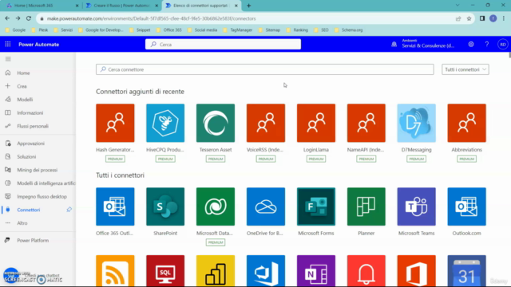This screenshot has height=287, width=511.
Task: Open the HiveCPQ Product connector
Action: click(165, 123)
